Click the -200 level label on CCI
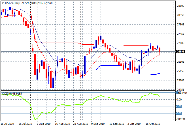187x127 pixels. (x=179, y=113)
